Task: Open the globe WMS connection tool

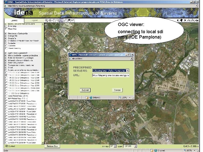Action: [69, 20]
